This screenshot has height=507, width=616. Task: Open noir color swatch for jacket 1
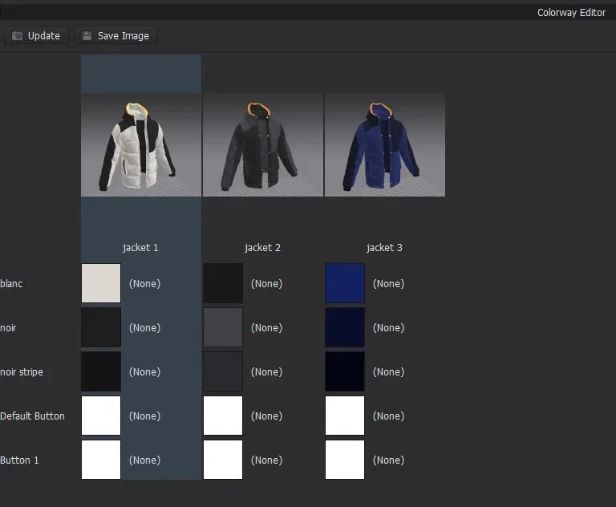pyautogui.click(x=101, y=327)
